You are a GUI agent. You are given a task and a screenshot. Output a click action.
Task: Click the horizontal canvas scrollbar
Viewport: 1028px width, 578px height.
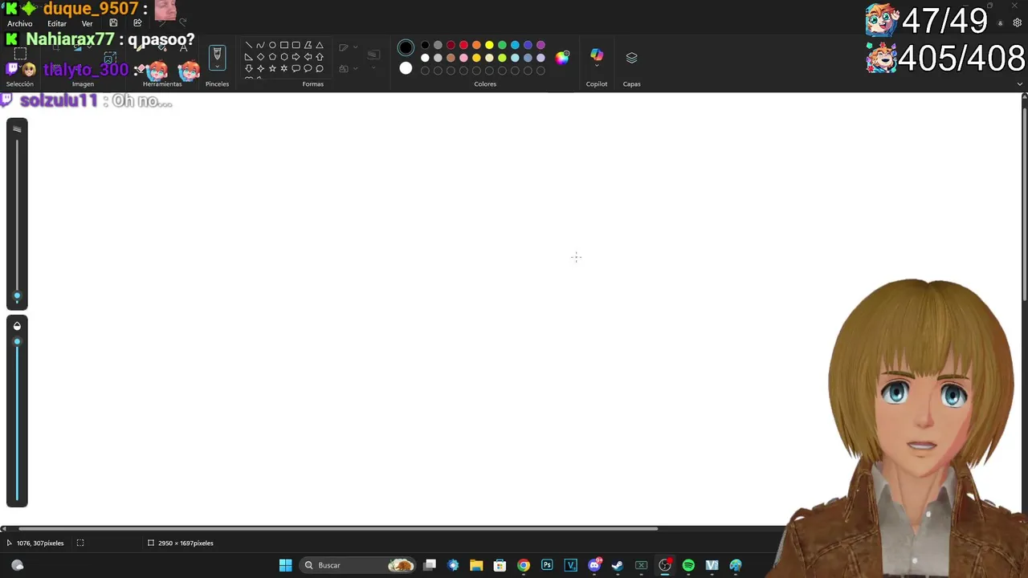pyautogui.click(x=337, y=528)
